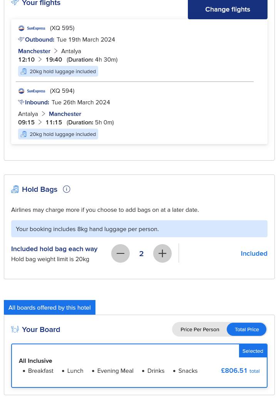This screenshot has height=399, width=276.
Task: Switch pricing to Total Price
Action: pos(247,329)
